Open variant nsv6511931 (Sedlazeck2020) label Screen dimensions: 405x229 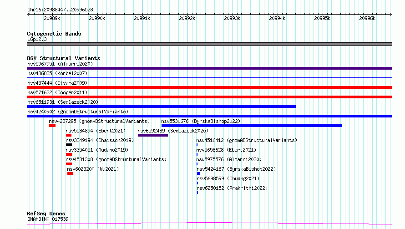click(x=63, y=102)
